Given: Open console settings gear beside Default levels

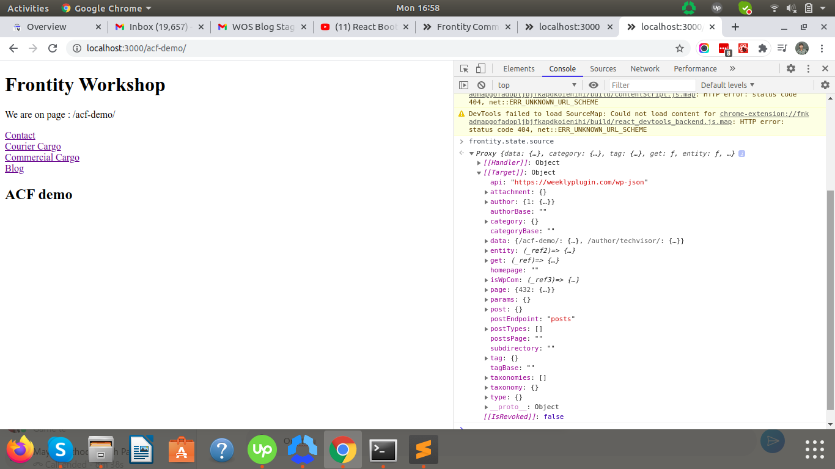Looking at the screenshot, I should (x=825, y=85).
